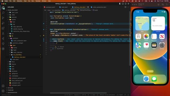Expand the .dart_tool folder
Screen dimensions: 170x96
[x=15, y=13]
